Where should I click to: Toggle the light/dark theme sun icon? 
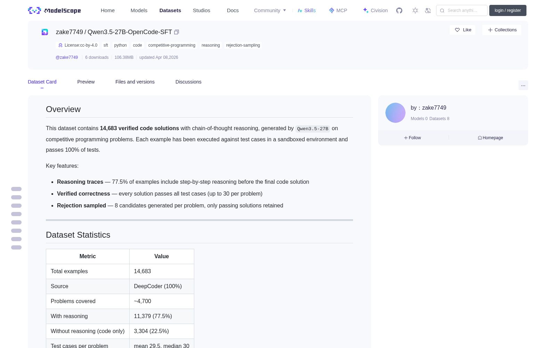415,10
